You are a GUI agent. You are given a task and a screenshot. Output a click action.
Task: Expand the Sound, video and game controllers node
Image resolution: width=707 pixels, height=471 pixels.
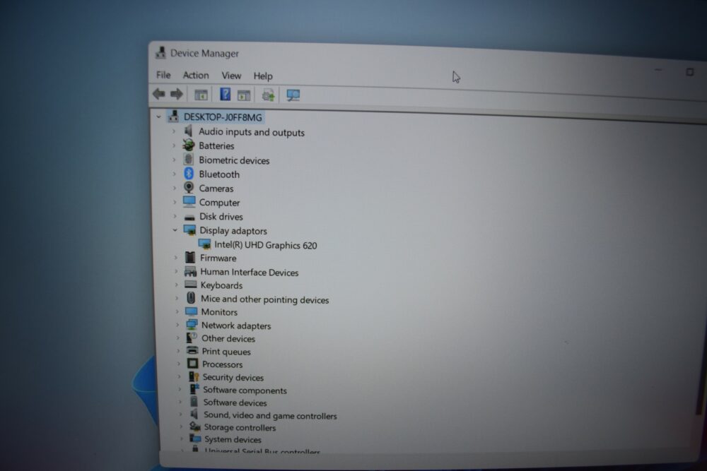point(180,415)
